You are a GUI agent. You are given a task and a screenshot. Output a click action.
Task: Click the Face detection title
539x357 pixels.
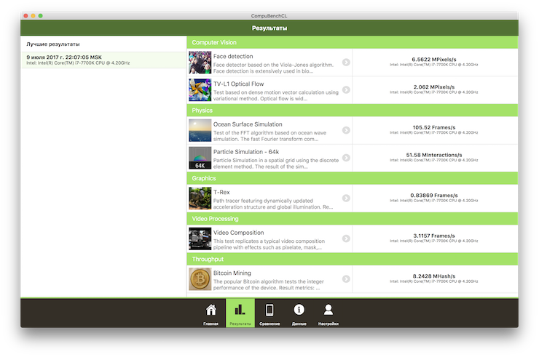(x=233, y=56)
